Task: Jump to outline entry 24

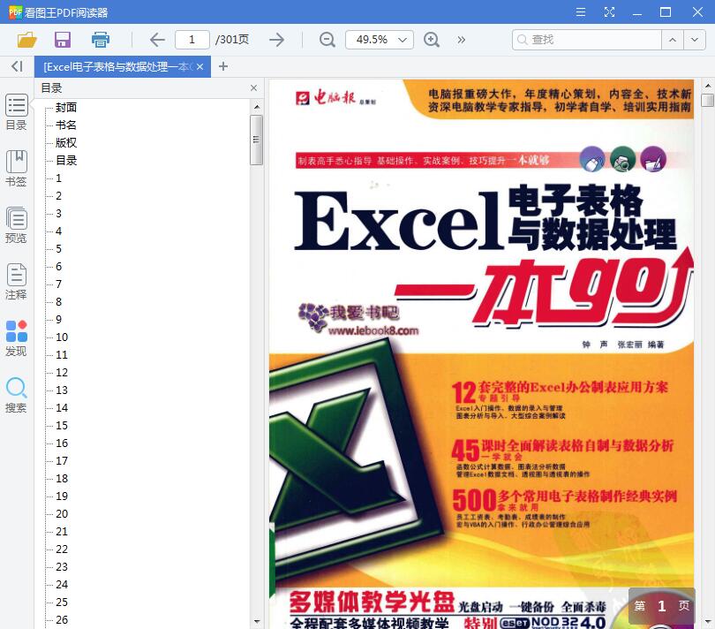Action: coord(62,584)
